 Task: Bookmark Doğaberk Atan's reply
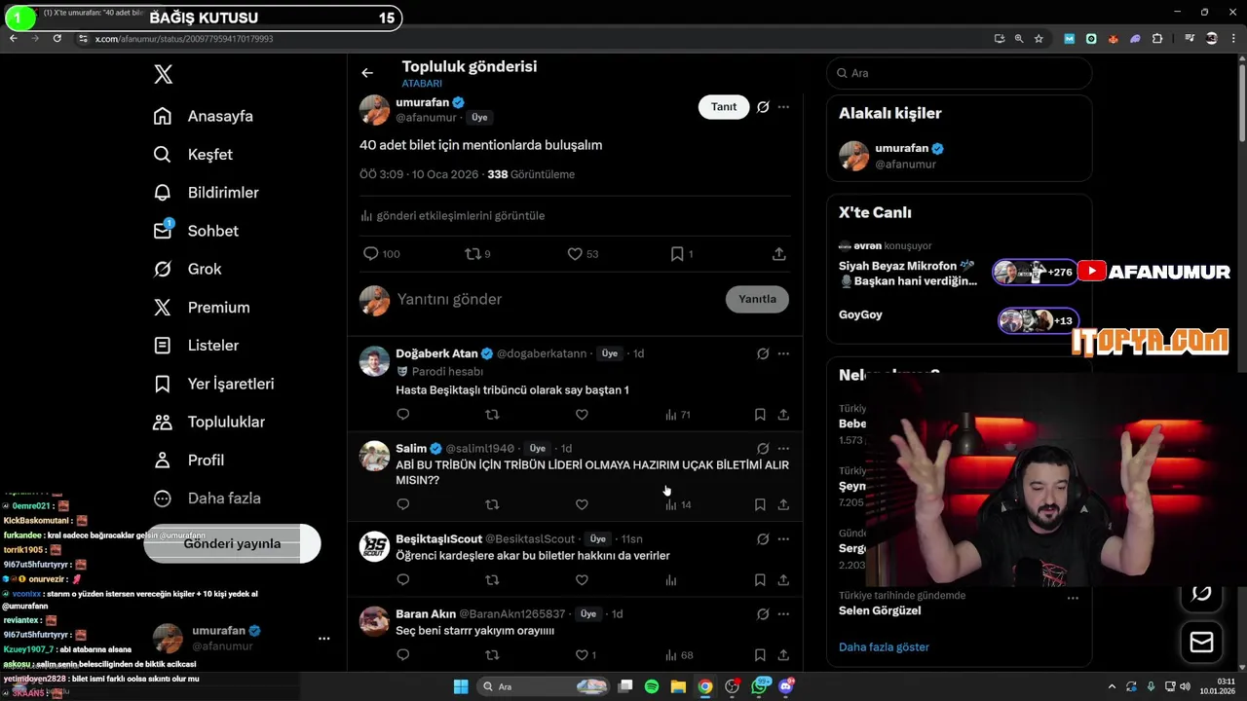[x=760, y=415]
